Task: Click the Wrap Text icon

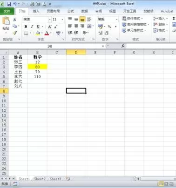Action: tap(89, 19)
